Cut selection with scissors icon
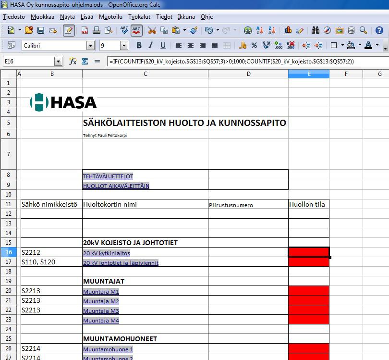389x360 pixels. click(x=152, y=30)
